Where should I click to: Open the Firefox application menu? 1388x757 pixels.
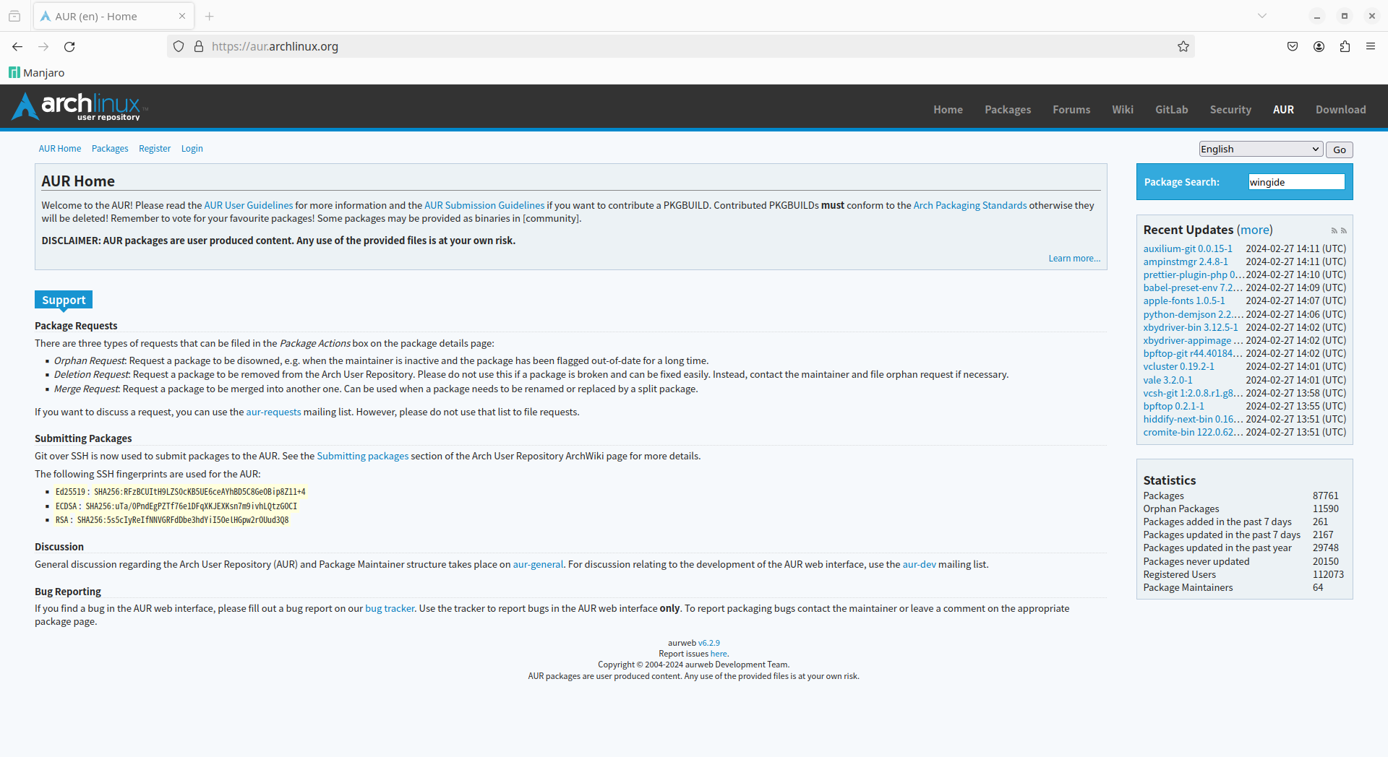coord(1371,46)
